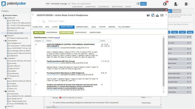Image resolution: width=195 pixels, height=109 pixels.
Task: Open the DRAWING tab
Action: point(112,27)
